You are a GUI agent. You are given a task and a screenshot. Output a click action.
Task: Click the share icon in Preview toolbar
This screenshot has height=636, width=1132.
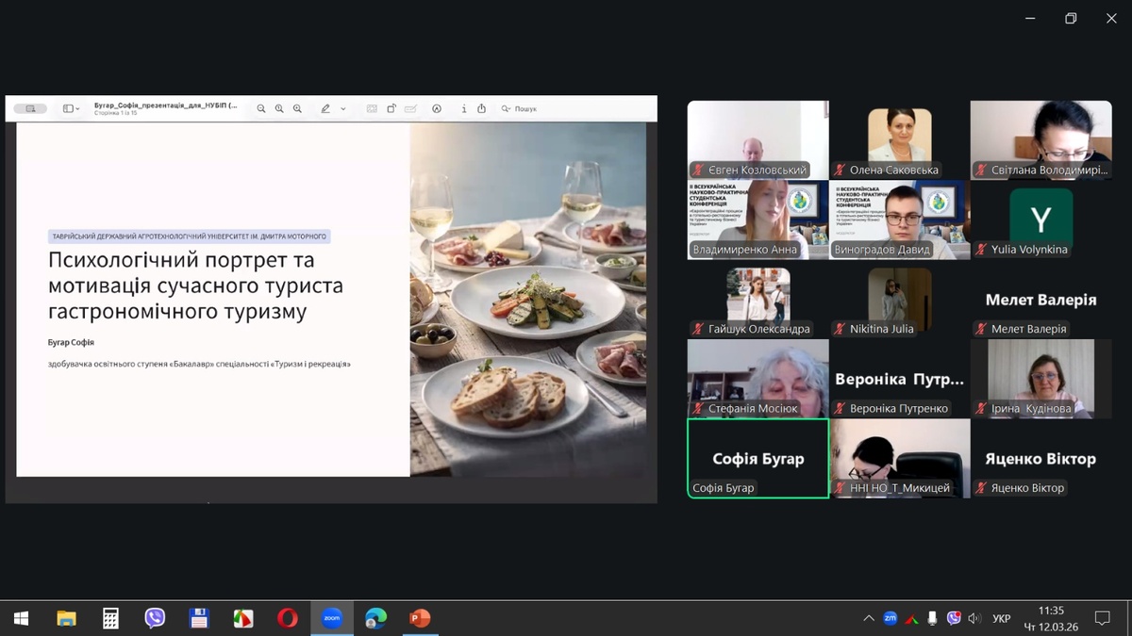point(481,109)
